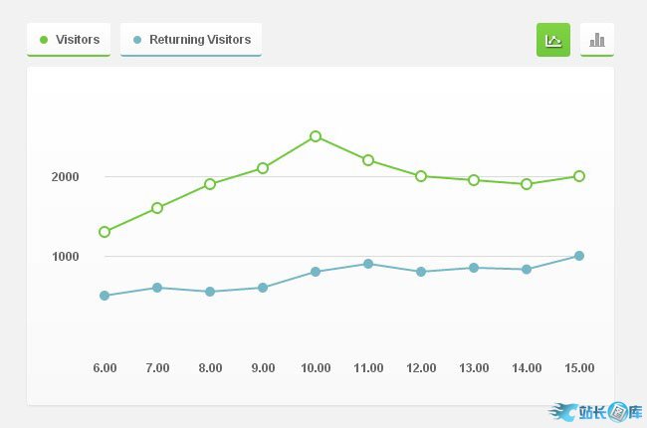Toggle the Visitors series
647x428 pixels.
(x=69, y=40)
